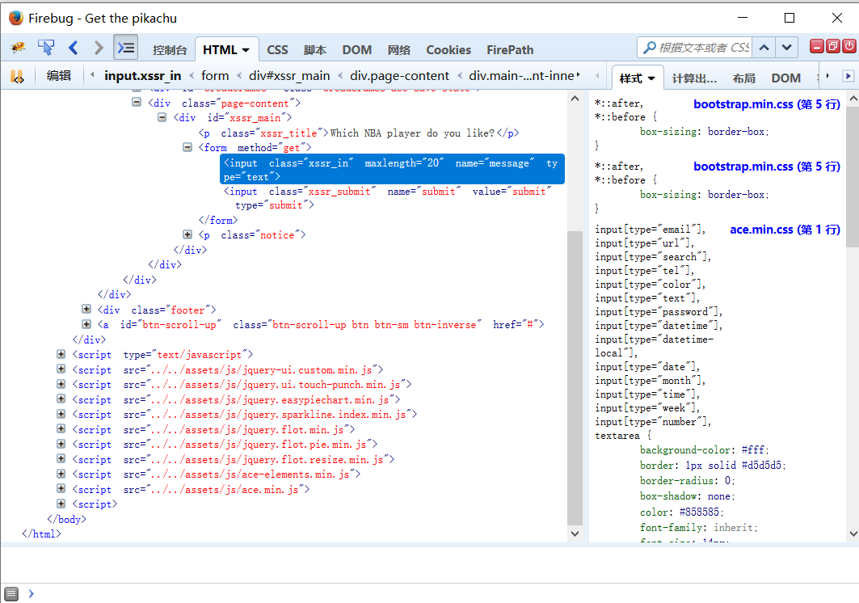
Task: Select div.page-content in the breadcrumb
Action: pyautogui.click(x=399, y=76)
